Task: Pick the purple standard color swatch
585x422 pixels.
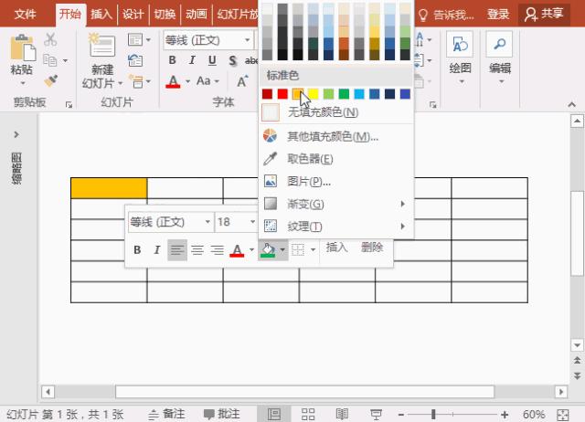Action: (x=405, y=94)
